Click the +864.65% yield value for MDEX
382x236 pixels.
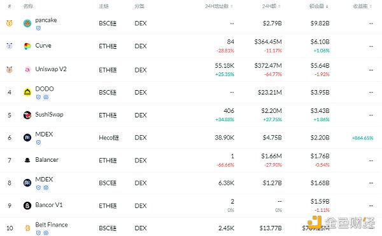coord(362,138)
